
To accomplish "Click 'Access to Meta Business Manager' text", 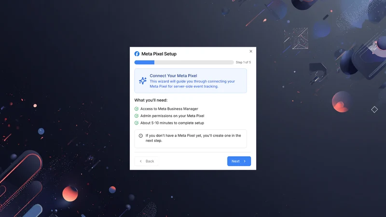I will pyautogui.click(x=169, y=109).
